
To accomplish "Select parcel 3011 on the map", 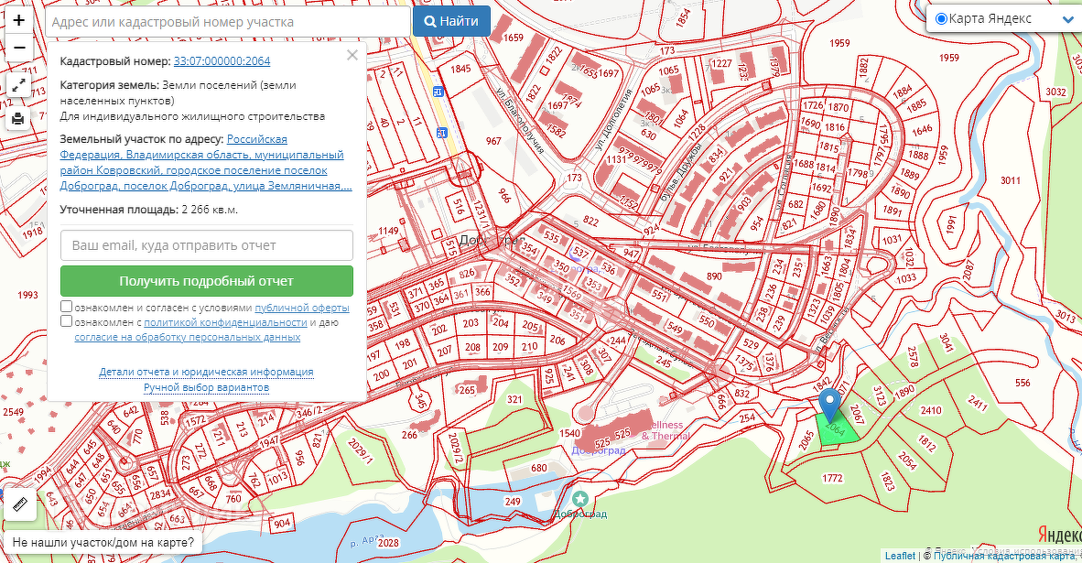I will [1011, 180].
